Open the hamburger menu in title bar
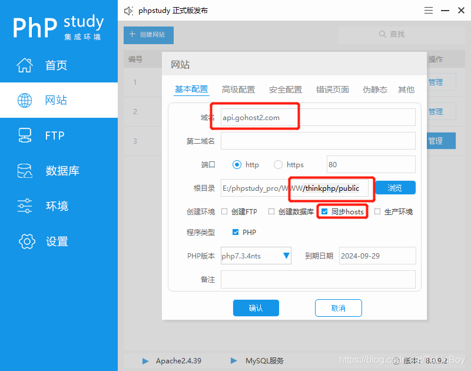This screenshot has height=371, width=471. click(429, 11)
